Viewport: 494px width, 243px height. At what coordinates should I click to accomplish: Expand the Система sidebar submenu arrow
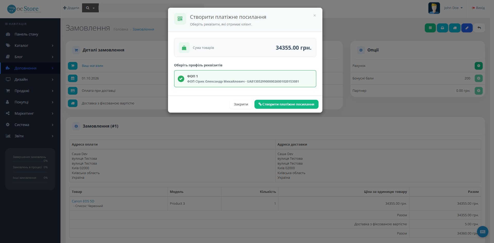[x=52, y=125]
